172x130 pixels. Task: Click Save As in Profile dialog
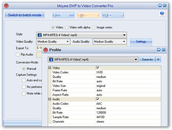click(147, 59)
